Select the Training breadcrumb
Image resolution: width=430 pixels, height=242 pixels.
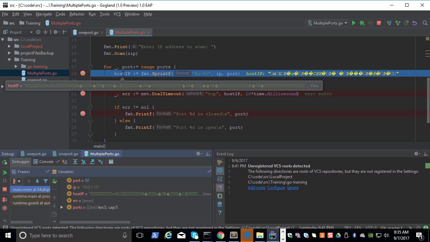(33, 23)
